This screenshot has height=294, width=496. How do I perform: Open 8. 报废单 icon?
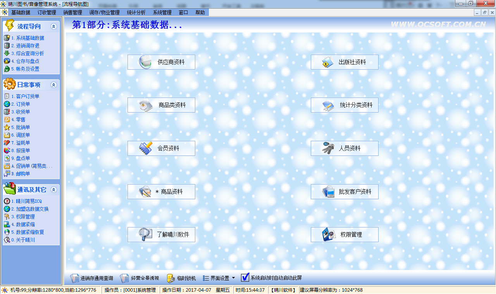coord(7,150)
